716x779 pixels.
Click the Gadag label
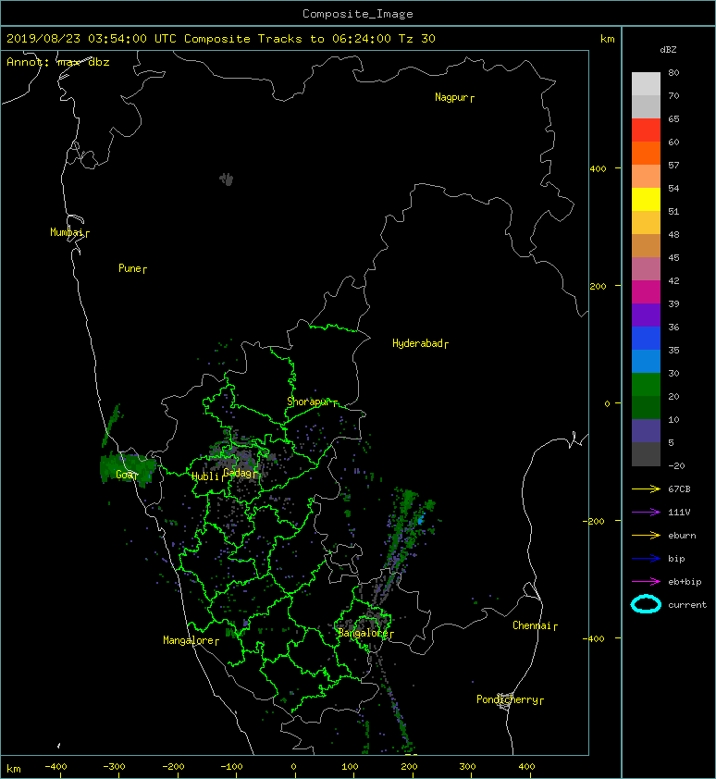[x=238, y=473]
